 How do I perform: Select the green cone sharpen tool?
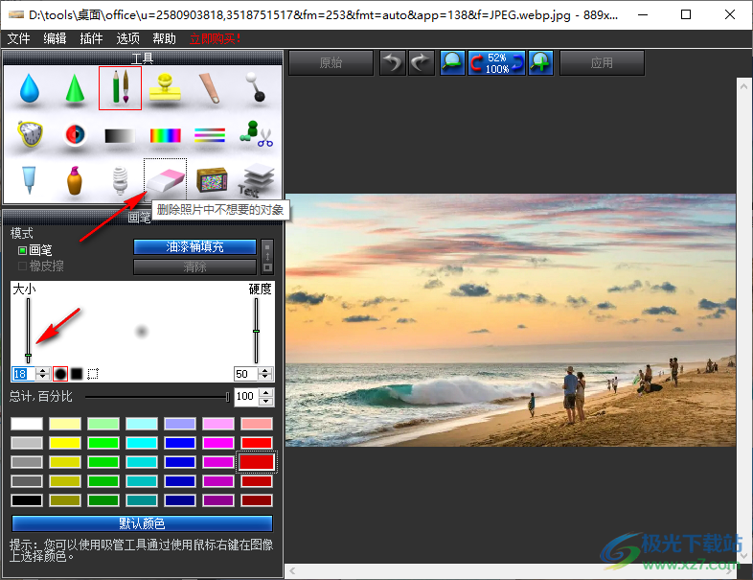click(75, 88)
